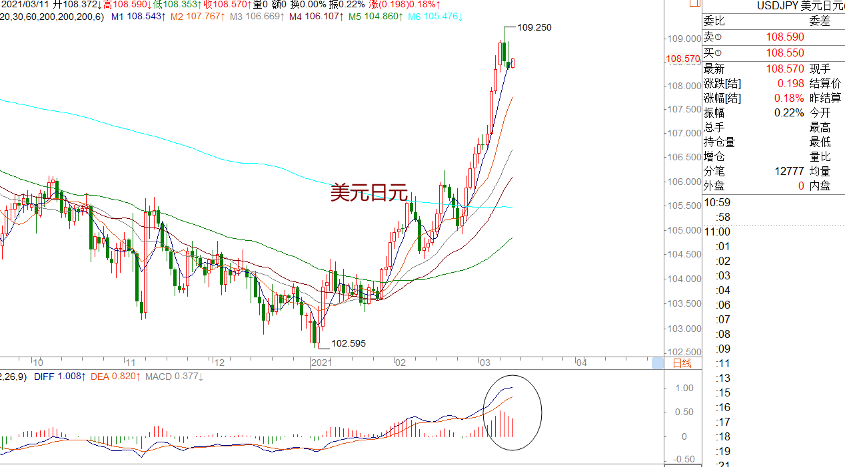Click the circled 1 icon beside 买
The image size is (845, 467).
click(x=718, y=53)
